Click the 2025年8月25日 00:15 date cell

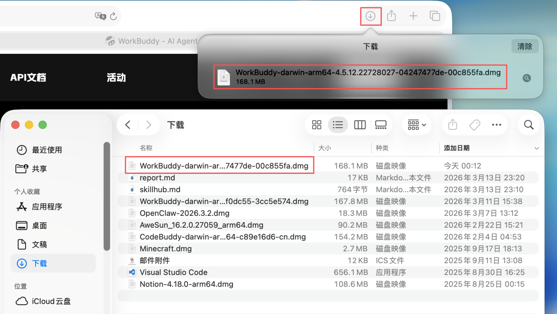click(484, 284)
